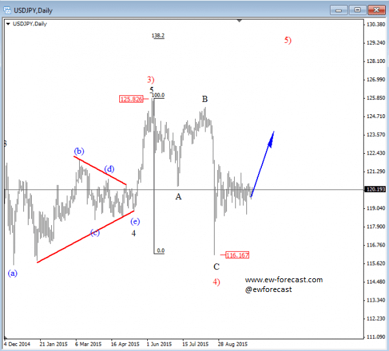
Task: Open the USDJPY,Daily chart dropdown arrow
Action: [8, 24]
